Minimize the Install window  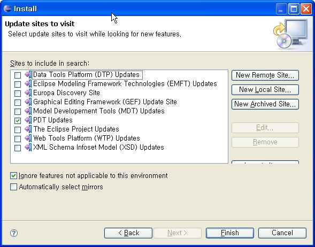281,9
